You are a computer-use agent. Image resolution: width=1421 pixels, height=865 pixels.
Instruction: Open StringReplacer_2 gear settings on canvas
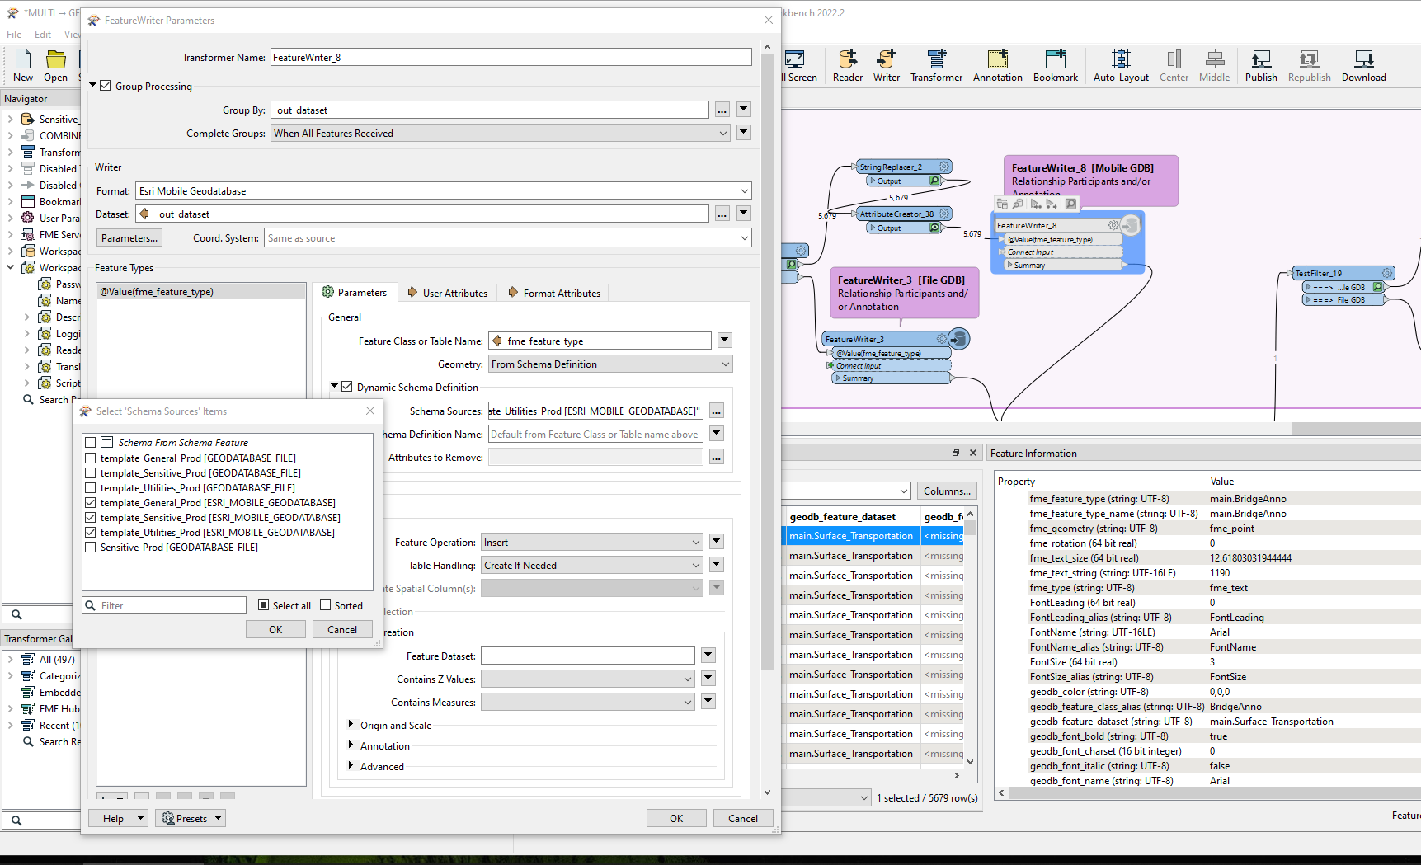pyautogui.click(x=943, y=167)
